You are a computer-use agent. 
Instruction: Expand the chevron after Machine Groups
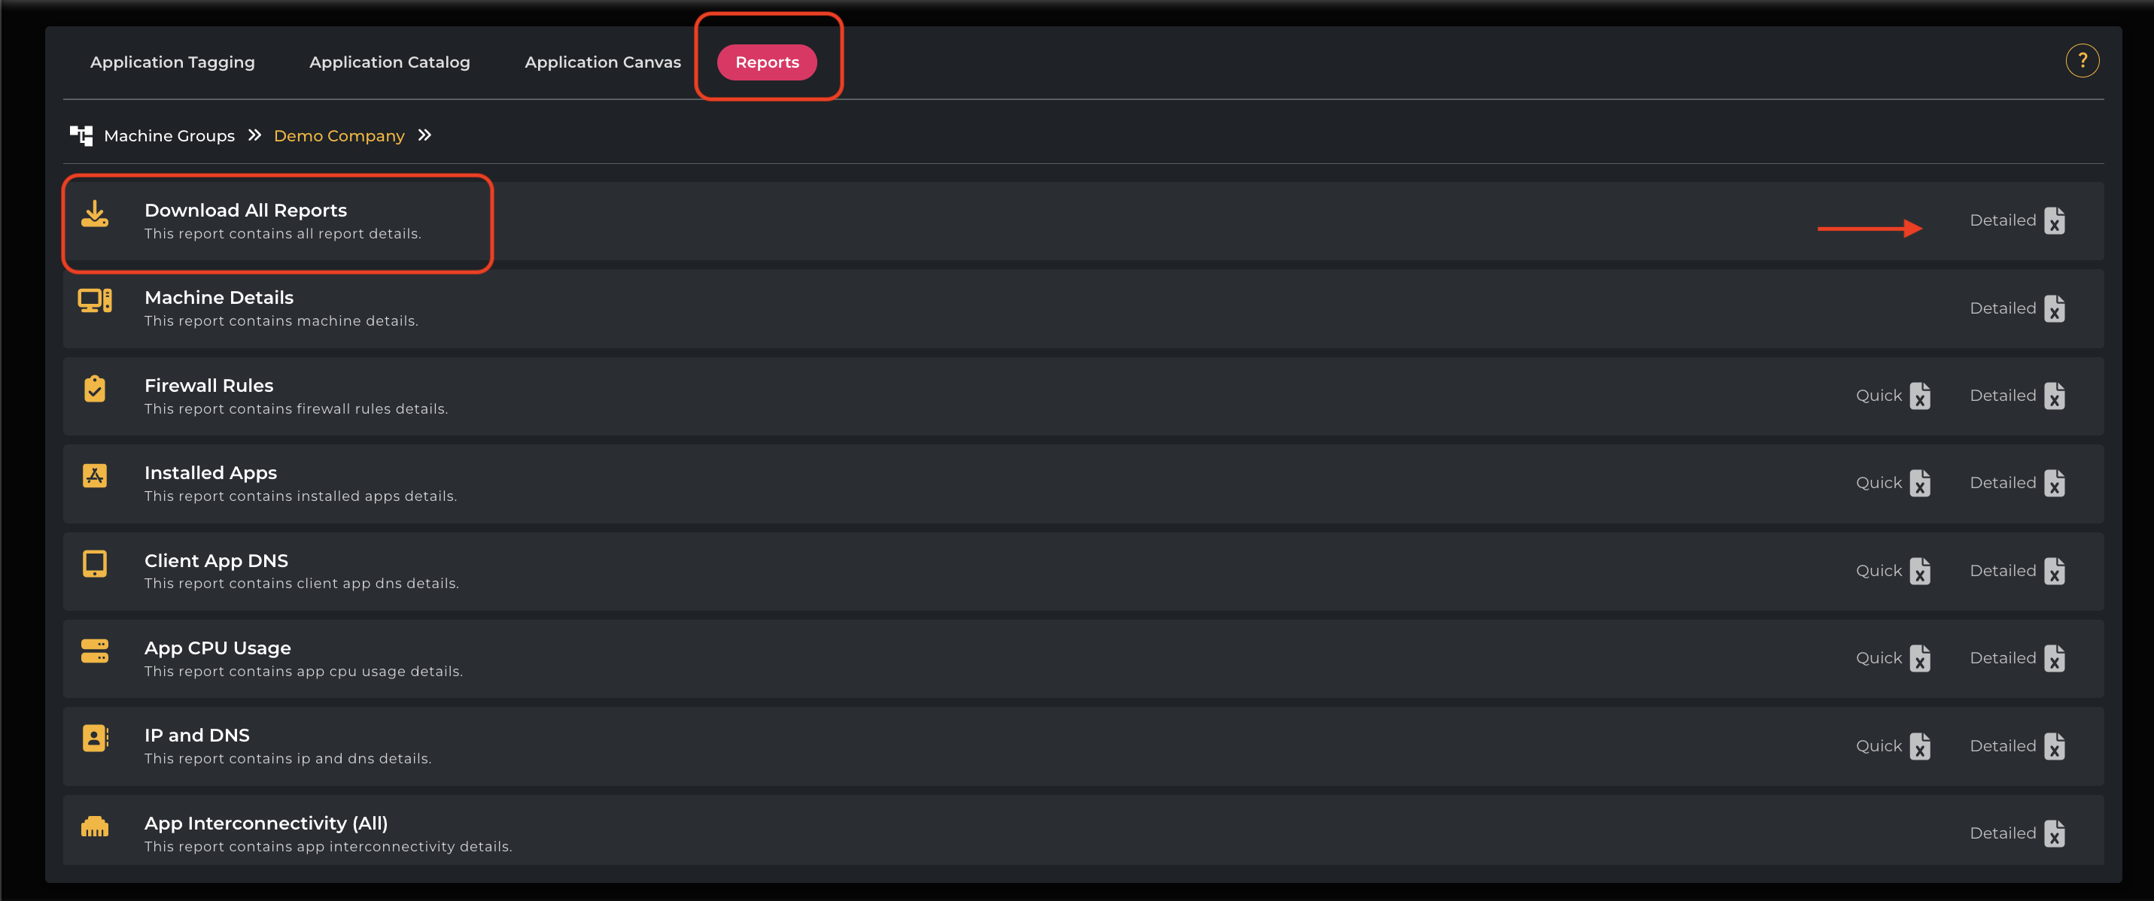point(255,135)
